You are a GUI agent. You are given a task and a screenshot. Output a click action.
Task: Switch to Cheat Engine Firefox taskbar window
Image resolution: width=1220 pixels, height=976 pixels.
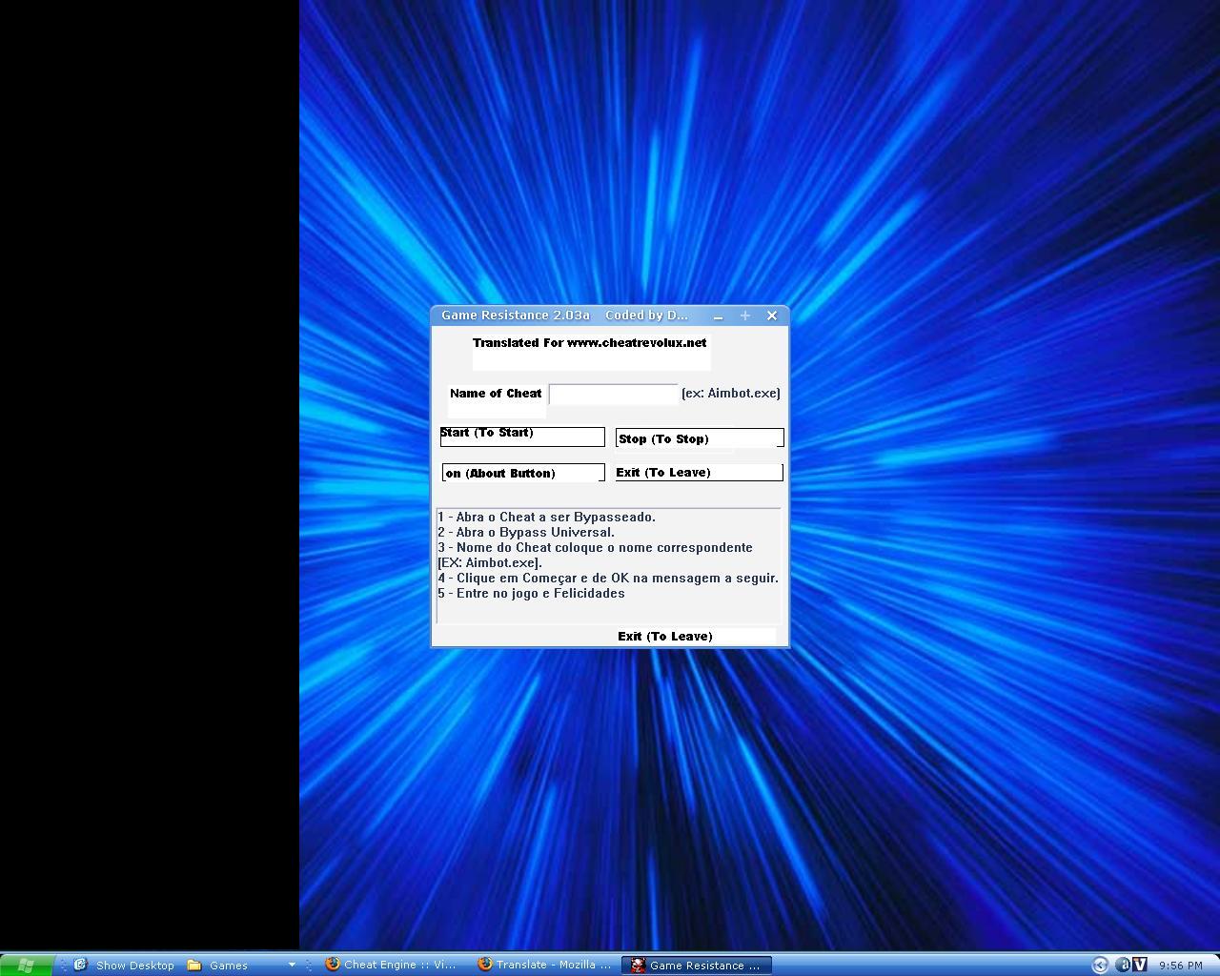(393, 965)
